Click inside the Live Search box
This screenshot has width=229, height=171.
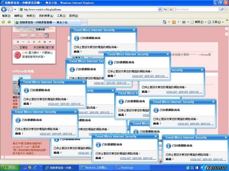[x=197, y=10]
